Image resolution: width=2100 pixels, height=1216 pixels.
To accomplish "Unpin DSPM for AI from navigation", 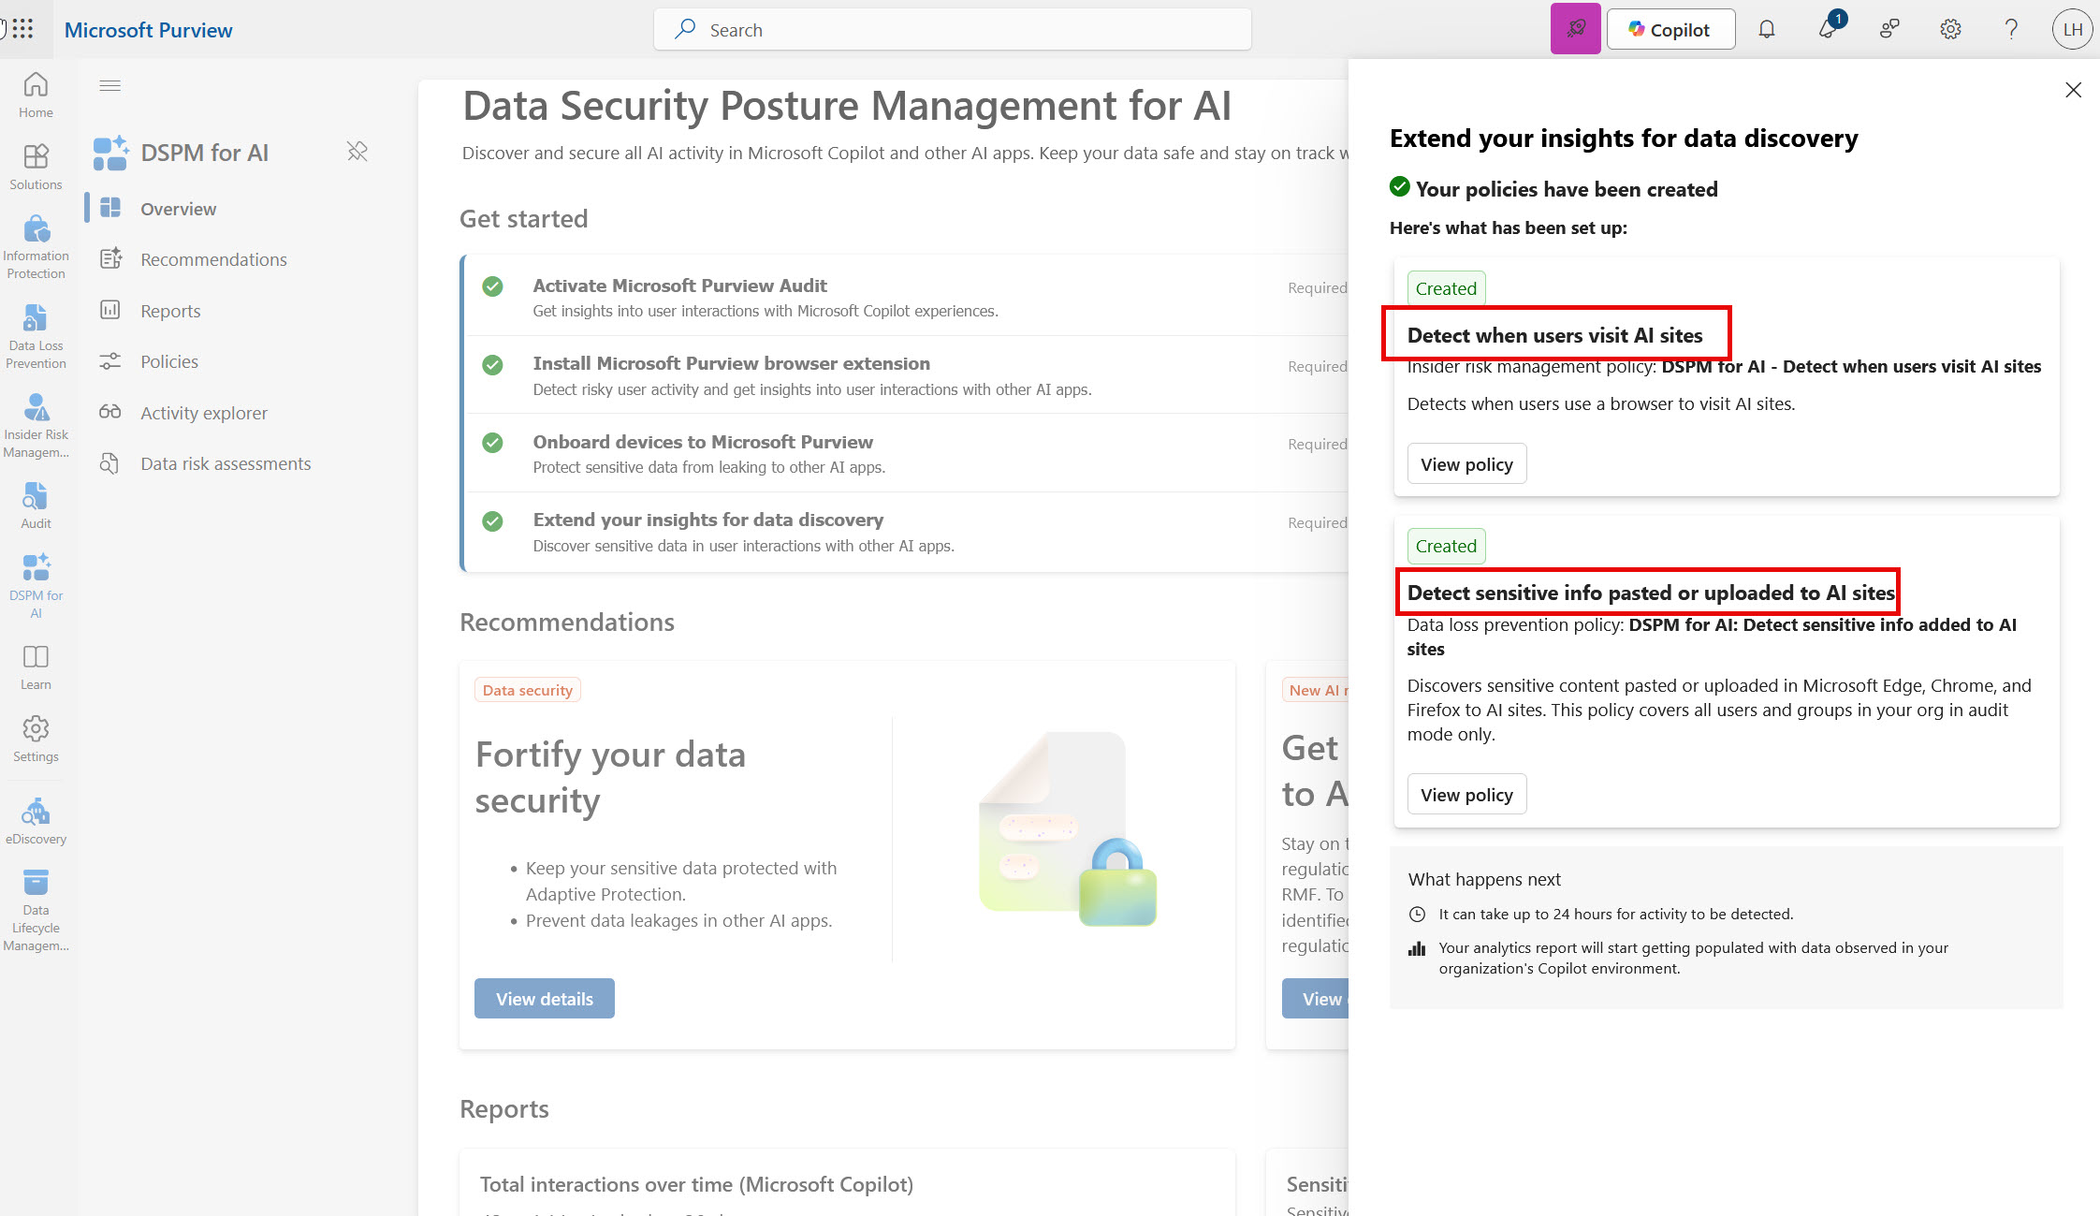I will point(357,152).
